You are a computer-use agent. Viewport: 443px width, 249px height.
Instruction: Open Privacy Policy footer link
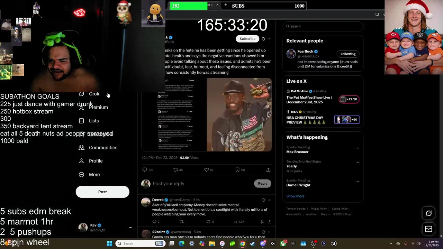point(319,209)
